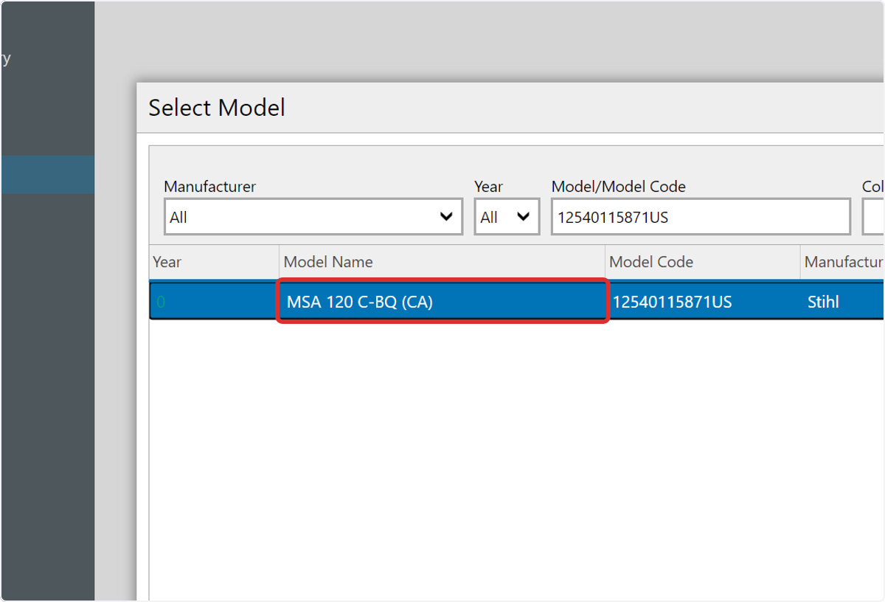Sort by the Model Code column header
The width and height of the screenshot is (885, 602).
pyautogui.click(x=703, y=262)
